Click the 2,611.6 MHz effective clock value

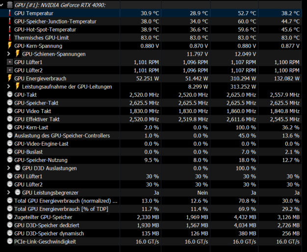[x=241, y=119]
